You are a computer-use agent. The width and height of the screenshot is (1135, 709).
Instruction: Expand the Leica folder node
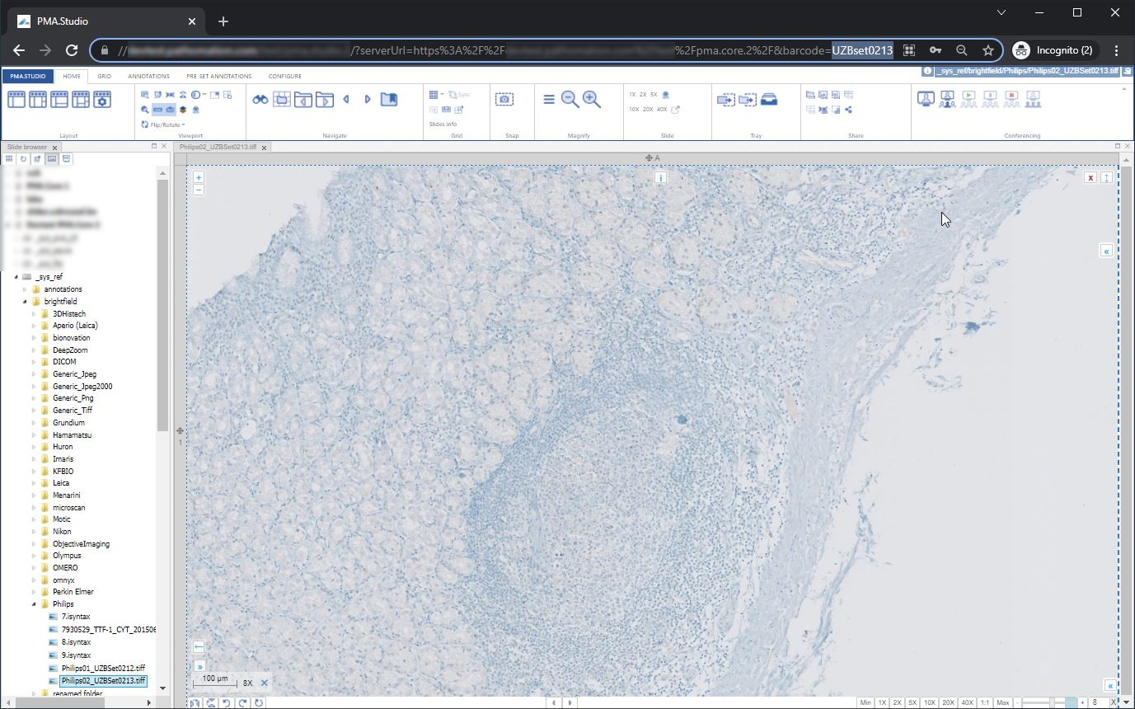tap(35, 483)
